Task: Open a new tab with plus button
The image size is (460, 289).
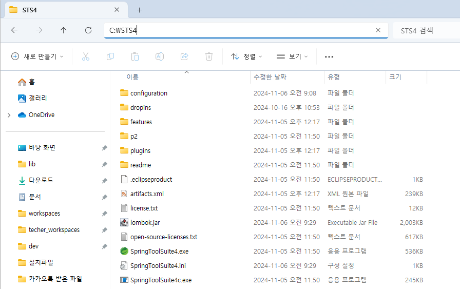Action: pos(139,10)
